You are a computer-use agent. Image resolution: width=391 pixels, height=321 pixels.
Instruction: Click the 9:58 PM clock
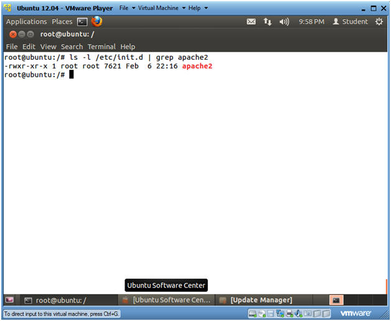311,22
